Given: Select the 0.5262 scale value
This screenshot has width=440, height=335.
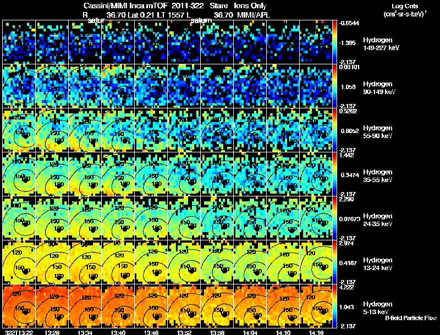Looking at the screenshot, I should point(348,111).
